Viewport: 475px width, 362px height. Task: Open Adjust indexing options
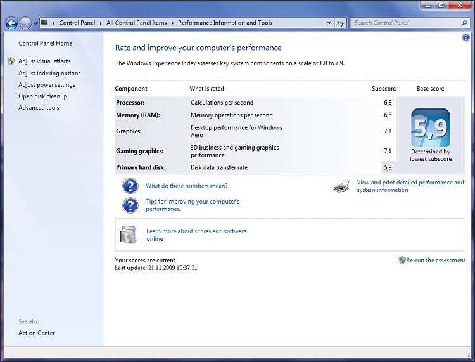pyautogui.click(x=49, y=74)
